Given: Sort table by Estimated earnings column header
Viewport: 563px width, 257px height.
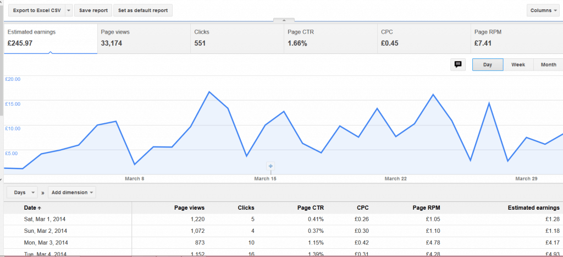Looking at the screenshot, I should 533,208.
